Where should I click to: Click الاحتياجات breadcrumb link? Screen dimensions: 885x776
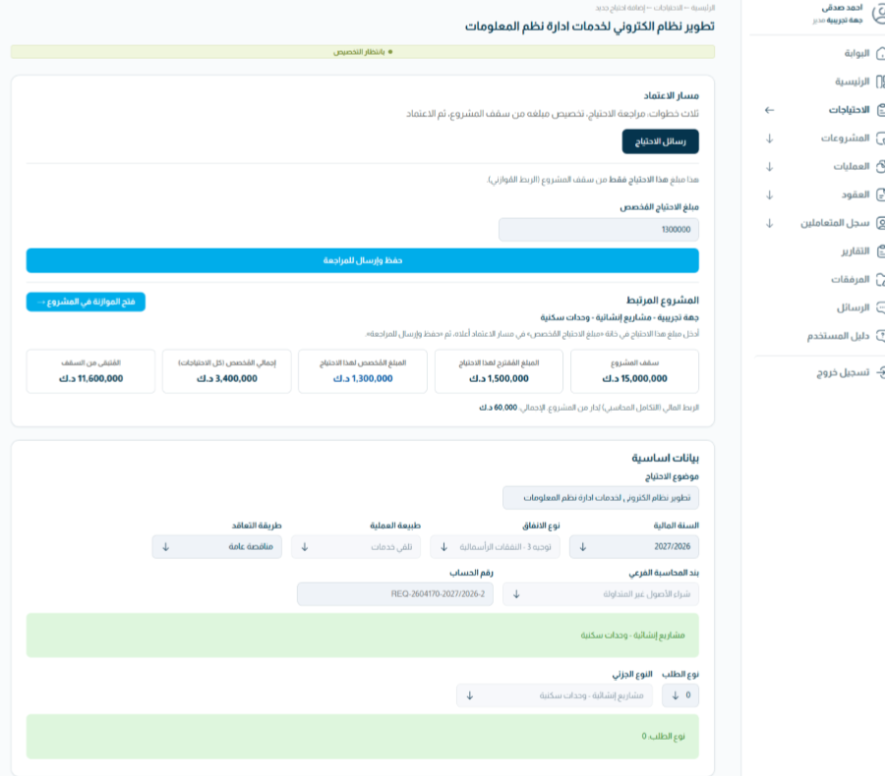[668, 8]
